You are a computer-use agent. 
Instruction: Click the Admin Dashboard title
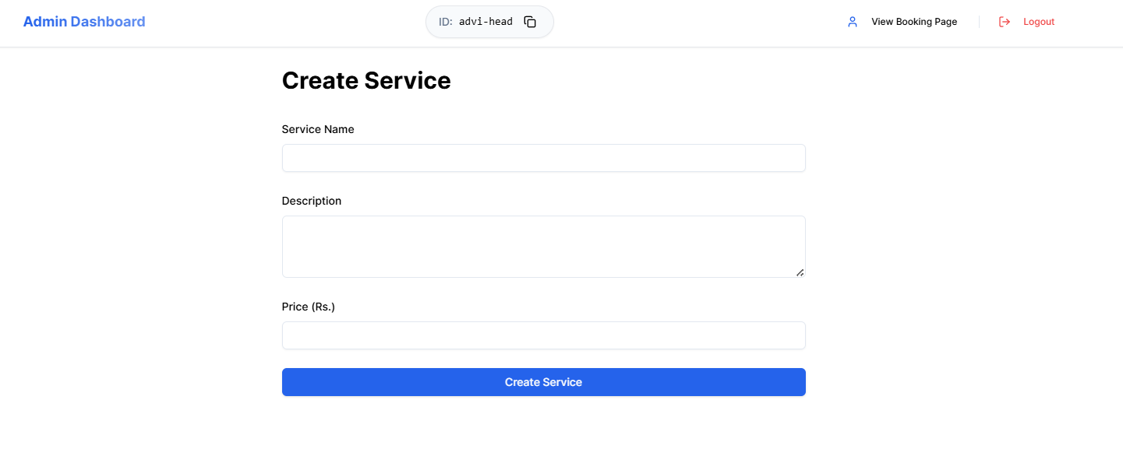pos(83,21)
